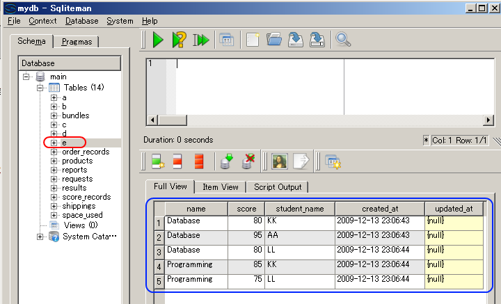The image size is (501, 304).
Task: Sort by created_at column header
Action: (x=380, y=209)
